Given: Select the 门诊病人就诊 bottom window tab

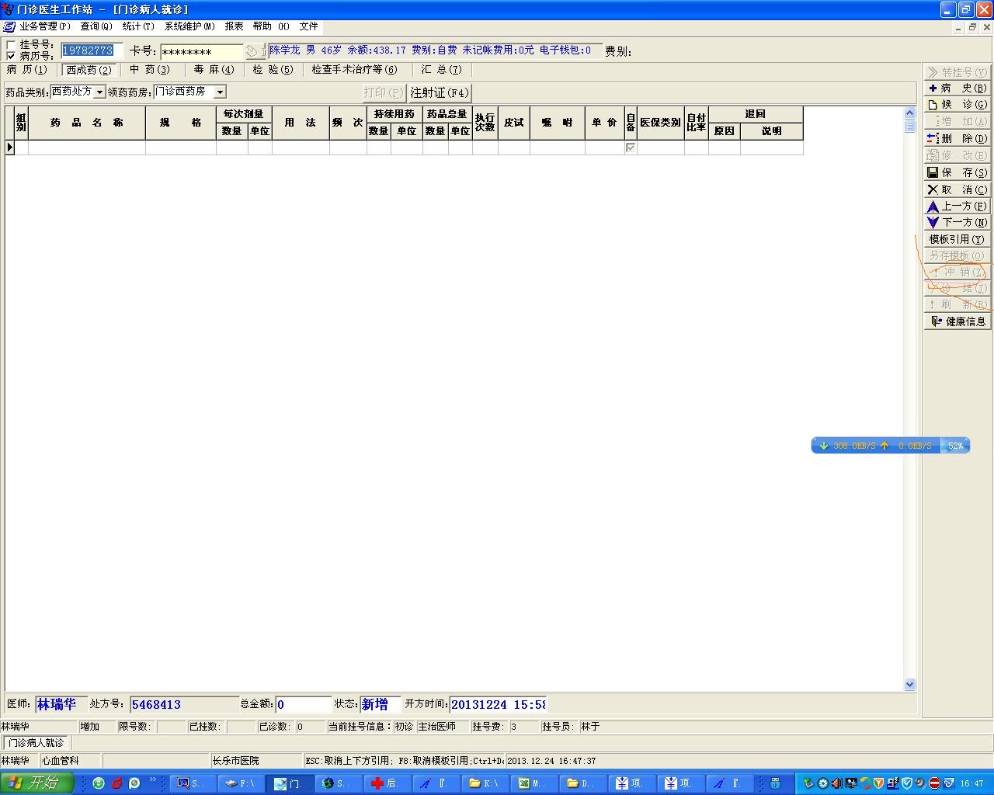Looking at the screenshot, I should (x=36, y=743).
